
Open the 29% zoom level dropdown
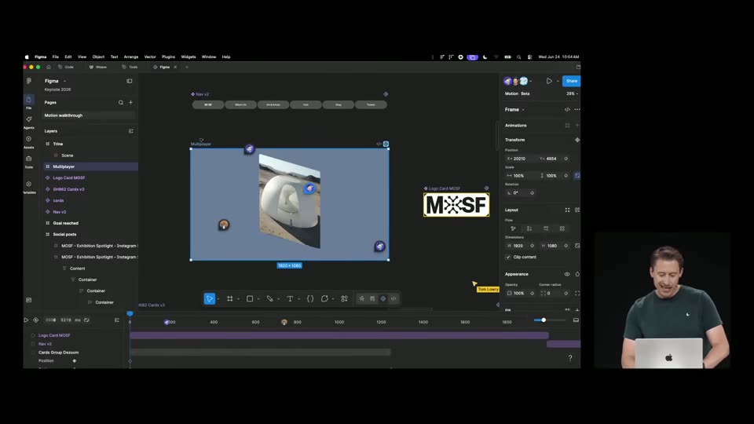[572, 93]
